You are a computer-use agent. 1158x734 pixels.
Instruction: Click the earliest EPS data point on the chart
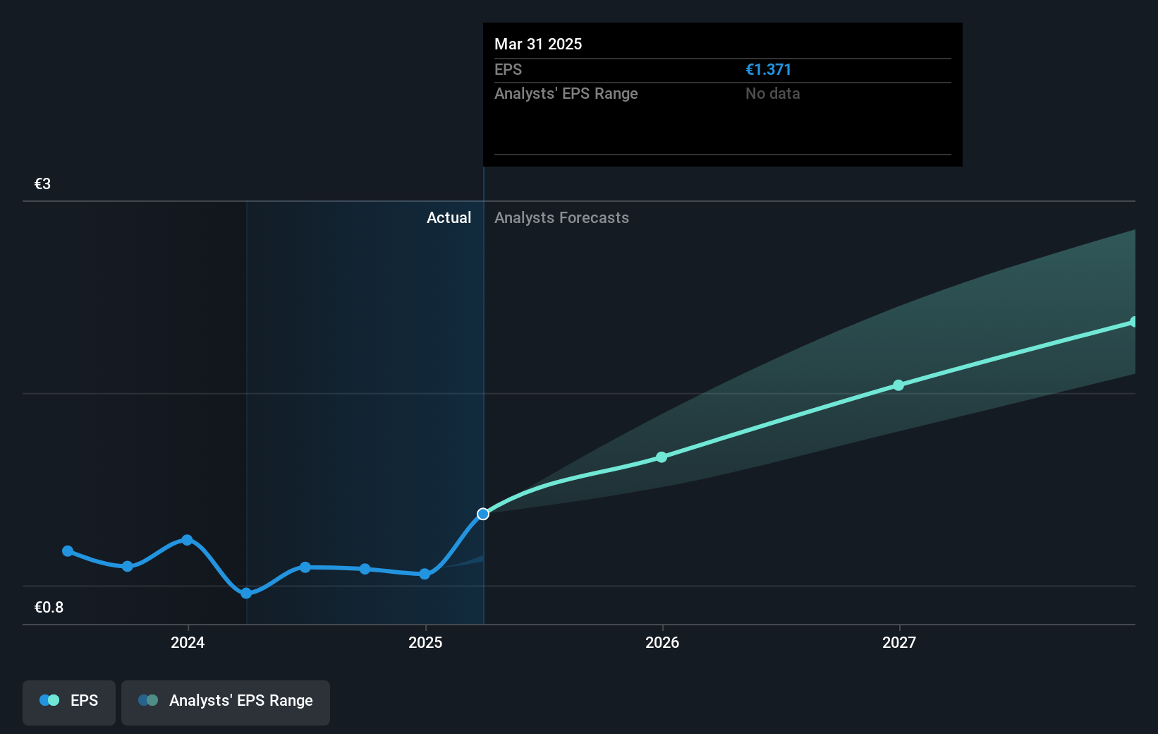68,551
